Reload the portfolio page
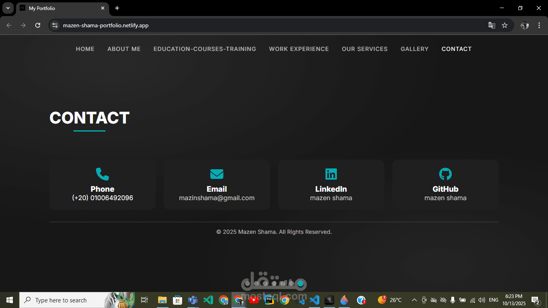 tap(38, 25)
